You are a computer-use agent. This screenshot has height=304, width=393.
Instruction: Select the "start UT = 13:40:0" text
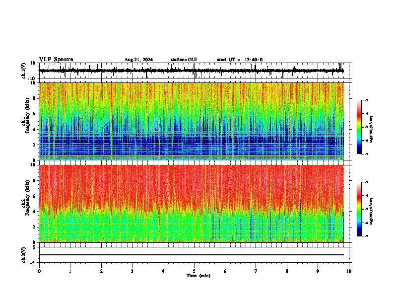(240, 60)
